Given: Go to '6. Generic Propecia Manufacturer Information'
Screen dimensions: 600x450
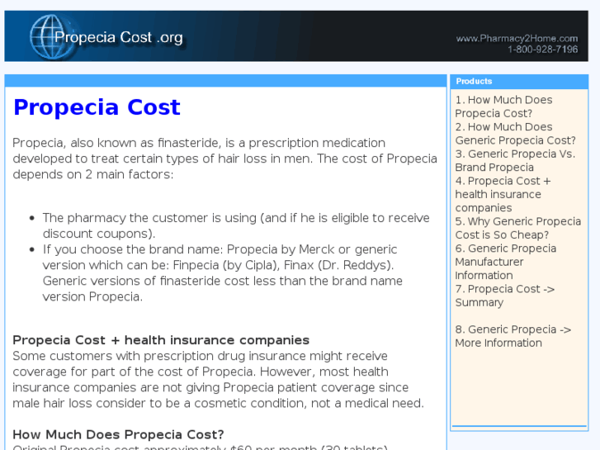Looking at the screenshot, I should point(505,262).
